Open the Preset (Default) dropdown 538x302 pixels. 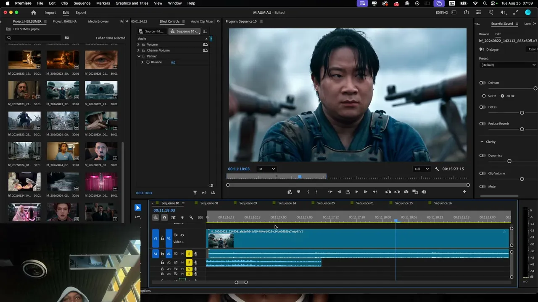(508, 65)
